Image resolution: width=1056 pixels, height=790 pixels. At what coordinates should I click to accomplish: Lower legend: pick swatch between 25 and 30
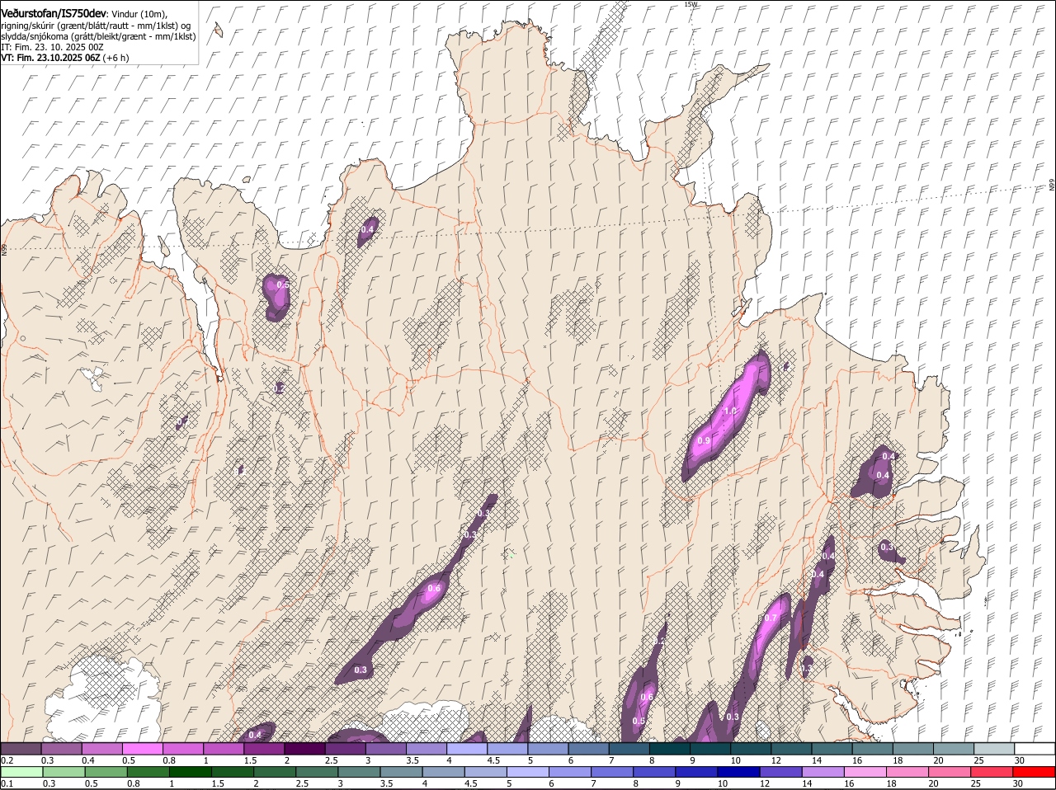tap(993, 773)
